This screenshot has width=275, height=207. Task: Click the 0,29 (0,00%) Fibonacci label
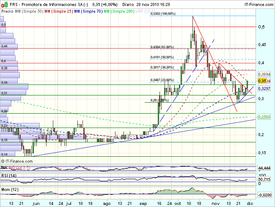click(x=159, y=100)
